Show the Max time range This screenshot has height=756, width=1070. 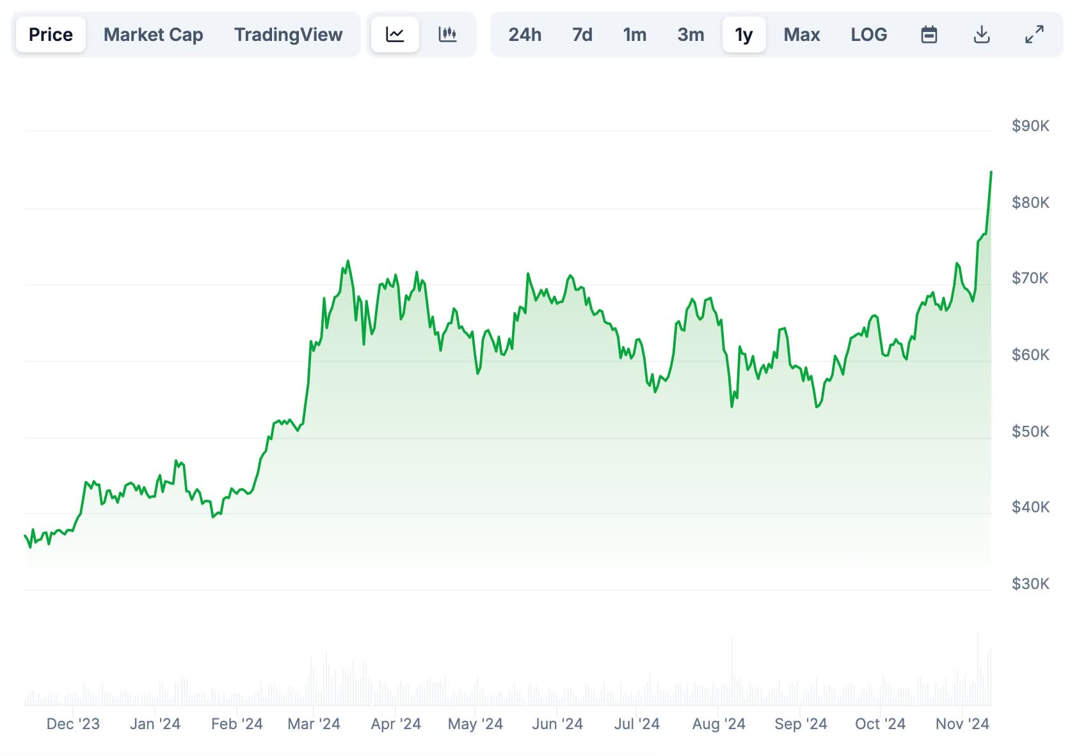tap(801, 35)
